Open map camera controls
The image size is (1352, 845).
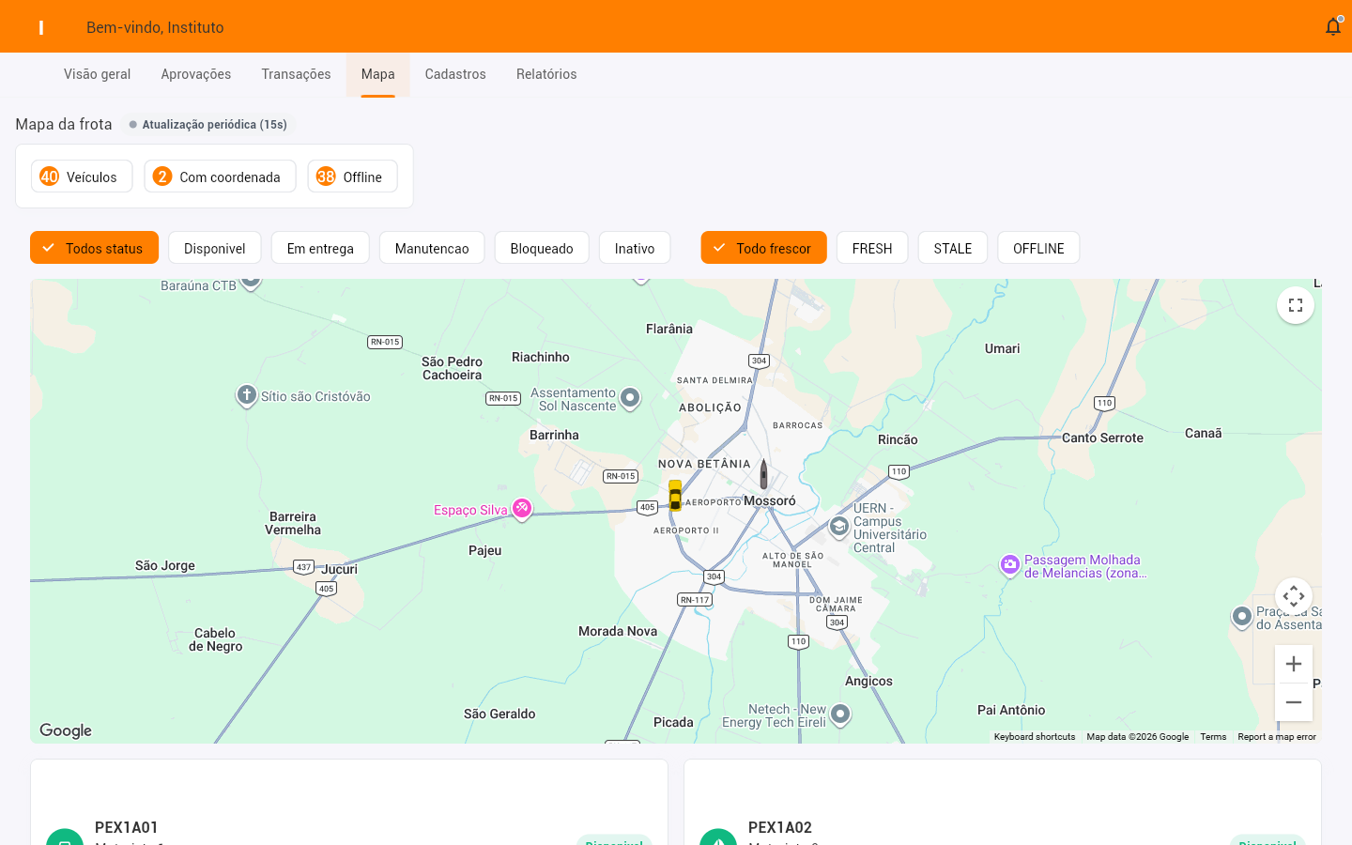[x=1294, y=596]
